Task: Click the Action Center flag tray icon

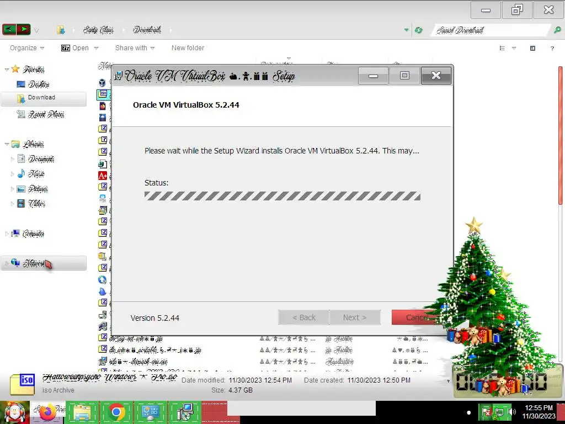Action: (x=486, y=412)
